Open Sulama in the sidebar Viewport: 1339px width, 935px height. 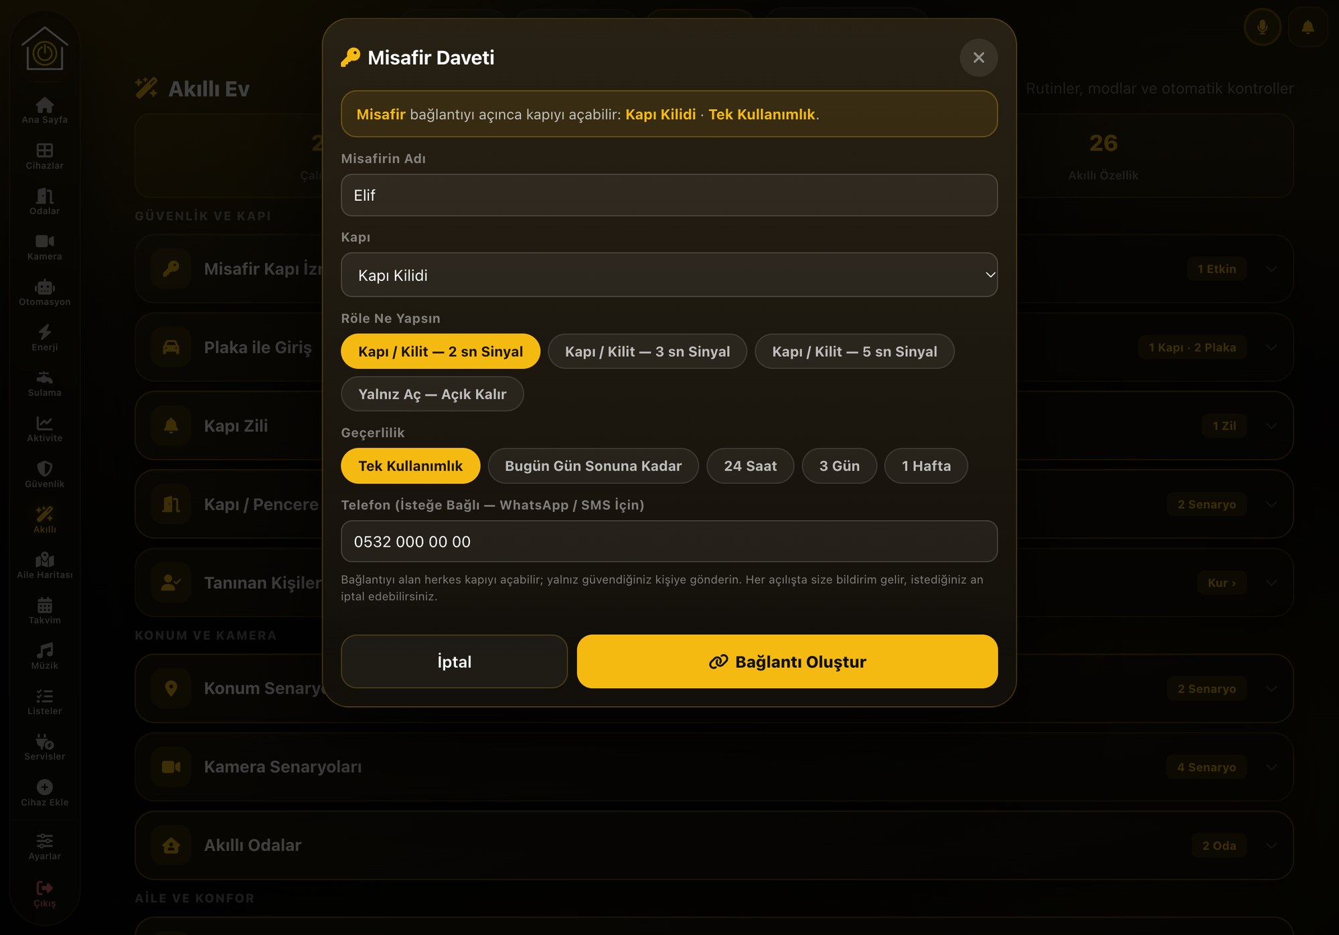[44, 384]
